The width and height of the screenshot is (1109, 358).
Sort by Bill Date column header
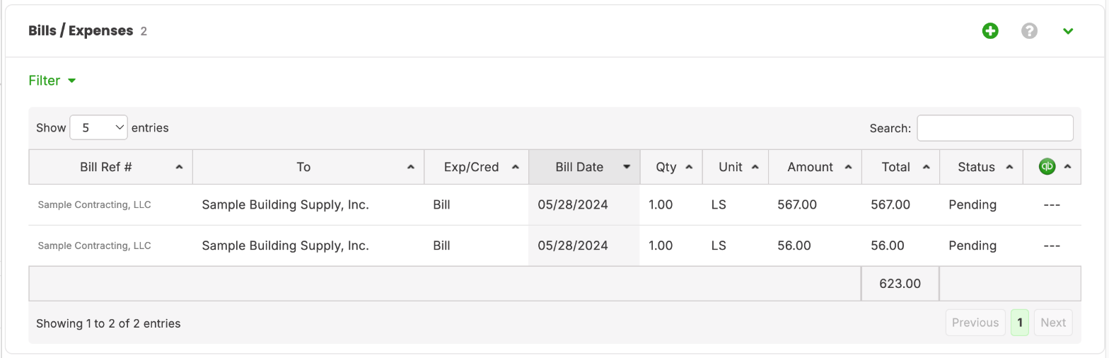click(x=584, y=167)
